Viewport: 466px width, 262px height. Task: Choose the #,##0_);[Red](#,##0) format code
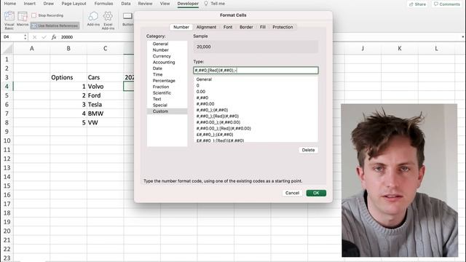(256, 116)
